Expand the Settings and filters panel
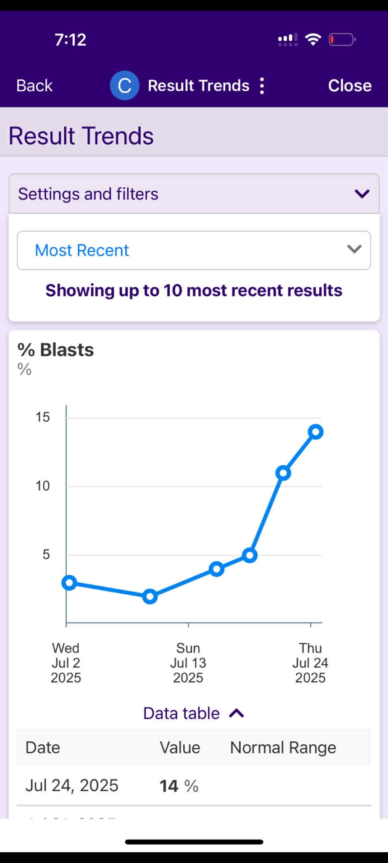This screenshot has width=388, height=863. point(194,194)
